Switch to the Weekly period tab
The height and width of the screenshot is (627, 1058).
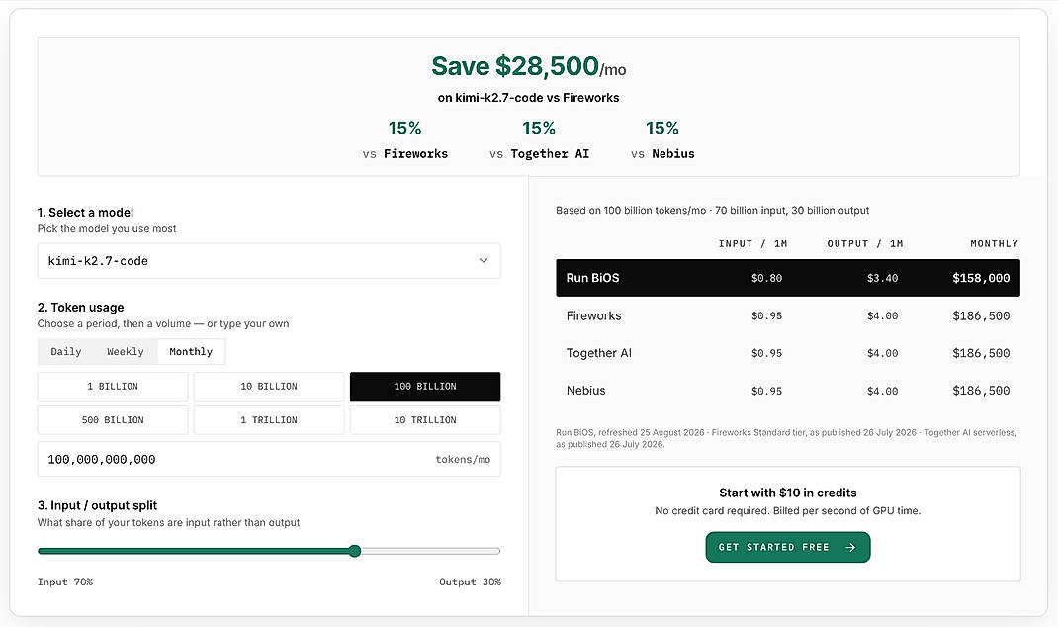coord(126,352)
